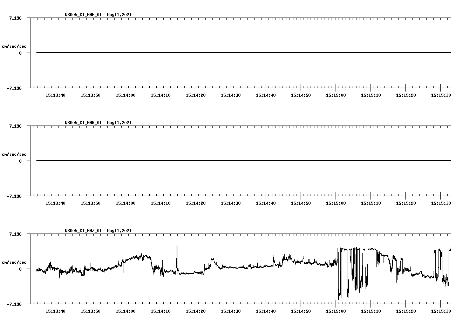The height and width of the screenshot is (324, 476).
Task: Click the QSD05_CI_HNN_01 channel title
Action: tap(83, 123)
